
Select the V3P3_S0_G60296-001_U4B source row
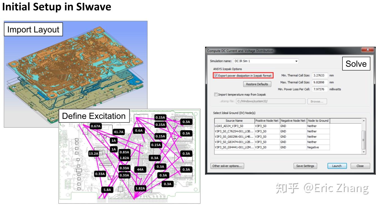coord(272,137)
